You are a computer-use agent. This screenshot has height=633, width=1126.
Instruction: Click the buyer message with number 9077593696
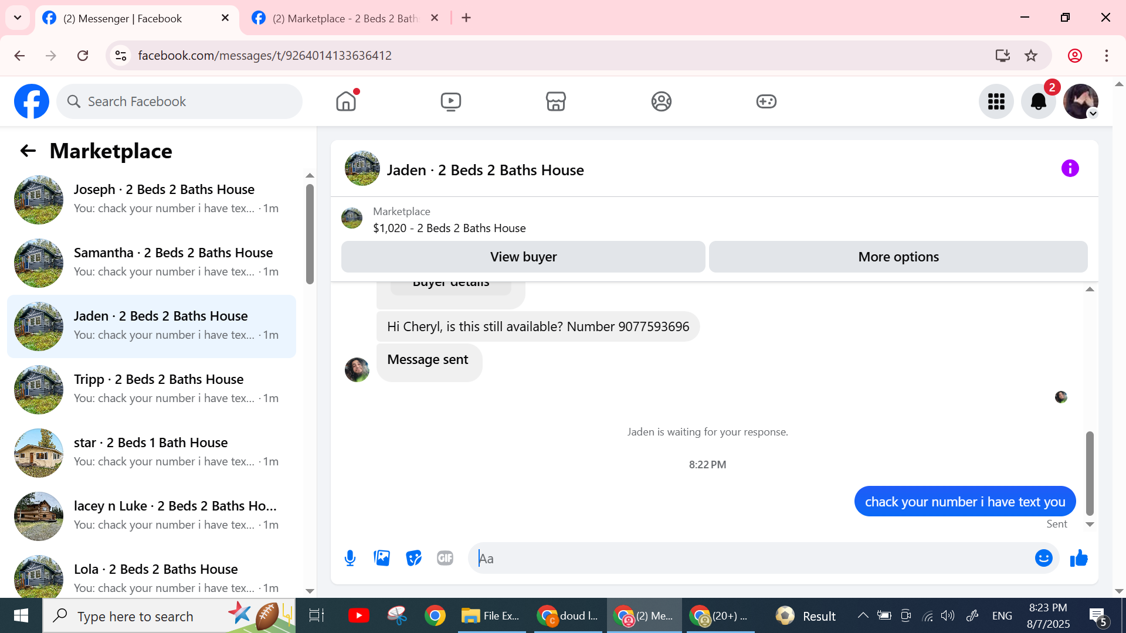point(538,326)
